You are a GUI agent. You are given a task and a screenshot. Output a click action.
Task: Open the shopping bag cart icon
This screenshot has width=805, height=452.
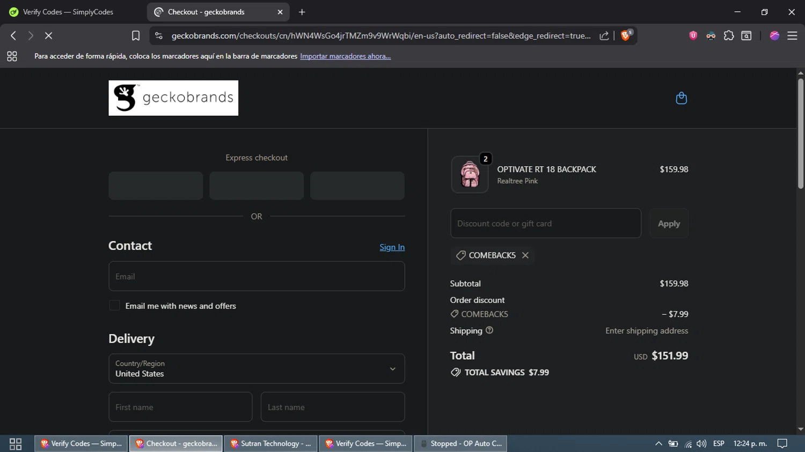tap(681, 98)
